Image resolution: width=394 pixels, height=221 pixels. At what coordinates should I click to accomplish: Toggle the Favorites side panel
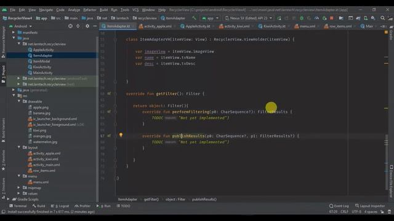click(3, 160)
